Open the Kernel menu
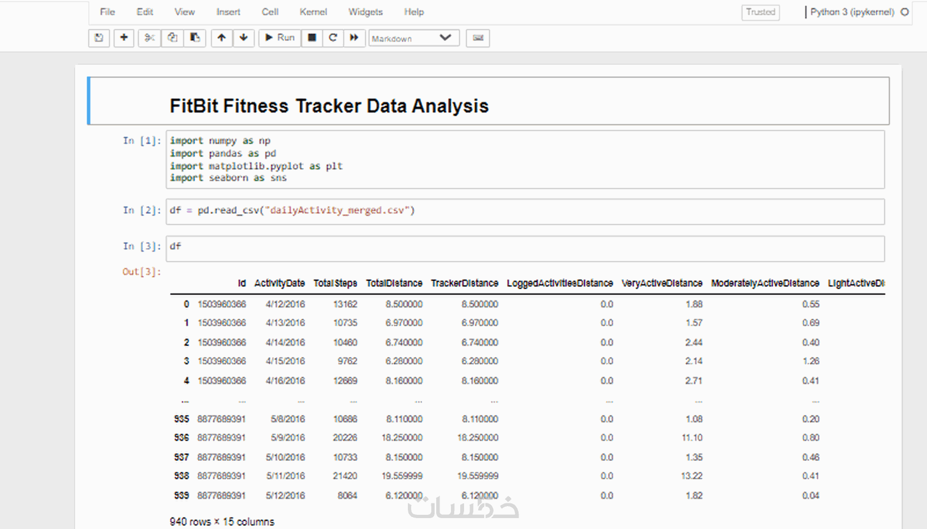 click(x=313, y=12)
